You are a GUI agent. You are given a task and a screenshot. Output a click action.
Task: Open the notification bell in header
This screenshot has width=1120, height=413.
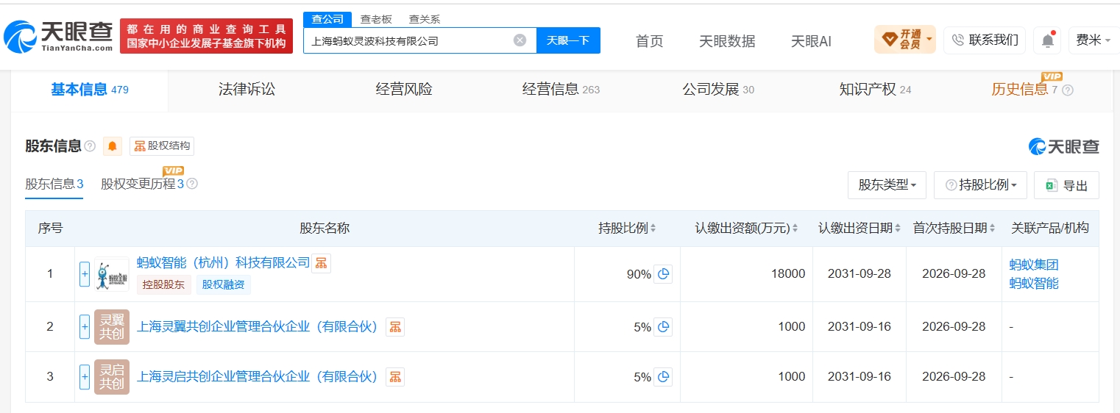click(x=1047, y=40)
